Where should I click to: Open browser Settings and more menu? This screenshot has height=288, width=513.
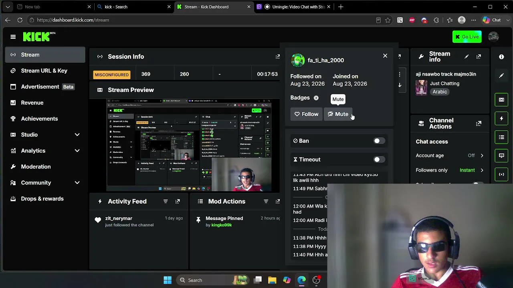pyautogui.click(x=473, y=20)
